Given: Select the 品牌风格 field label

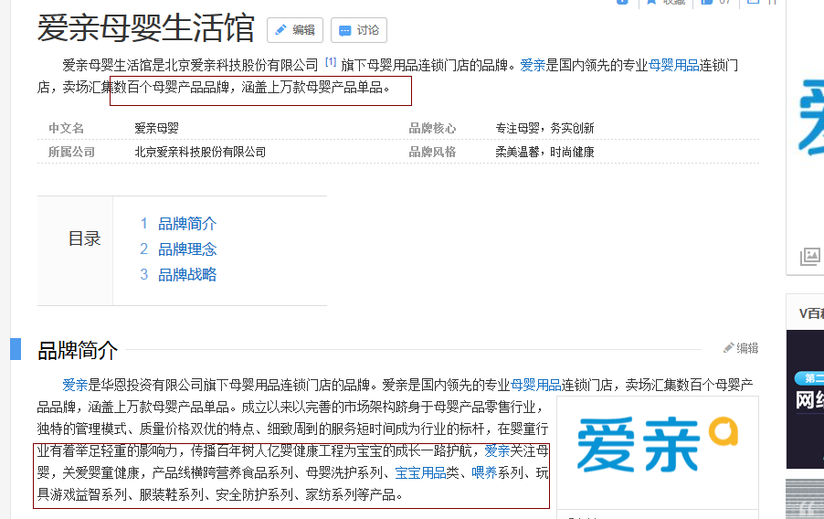Looking at the screenshot, I should (432, 152).
